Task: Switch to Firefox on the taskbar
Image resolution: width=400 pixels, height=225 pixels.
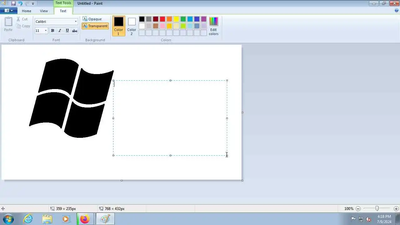Action: pos(85,219)
